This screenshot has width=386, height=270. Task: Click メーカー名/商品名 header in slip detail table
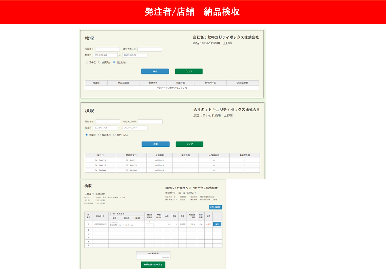127,214
